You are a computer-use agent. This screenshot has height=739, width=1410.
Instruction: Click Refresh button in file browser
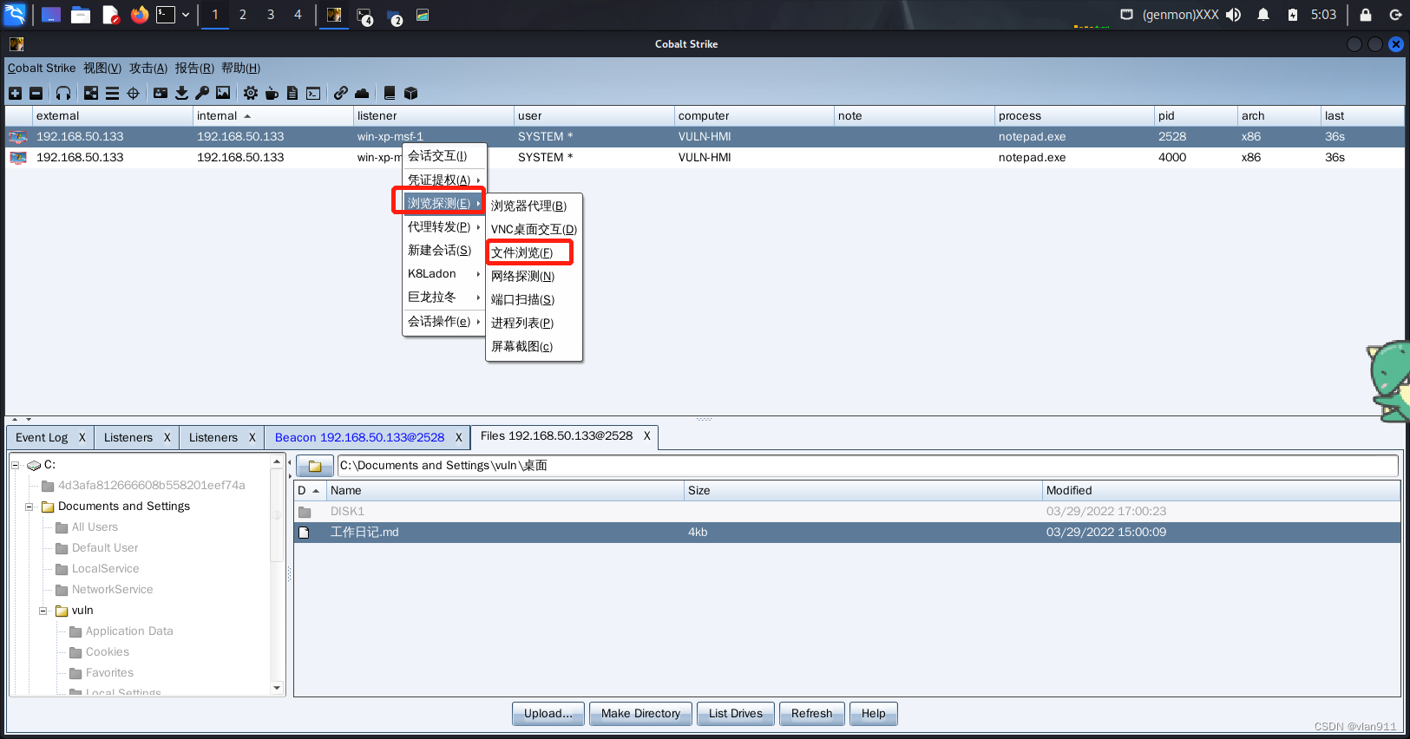pos(812,714)
